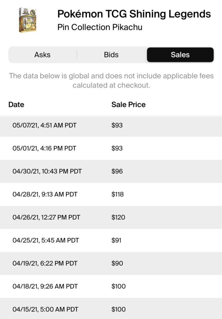
Task: Click the Sale Price column header
Action: (128, 105)
